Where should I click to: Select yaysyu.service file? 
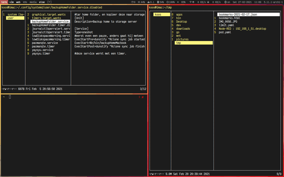(x=43, y=50)
